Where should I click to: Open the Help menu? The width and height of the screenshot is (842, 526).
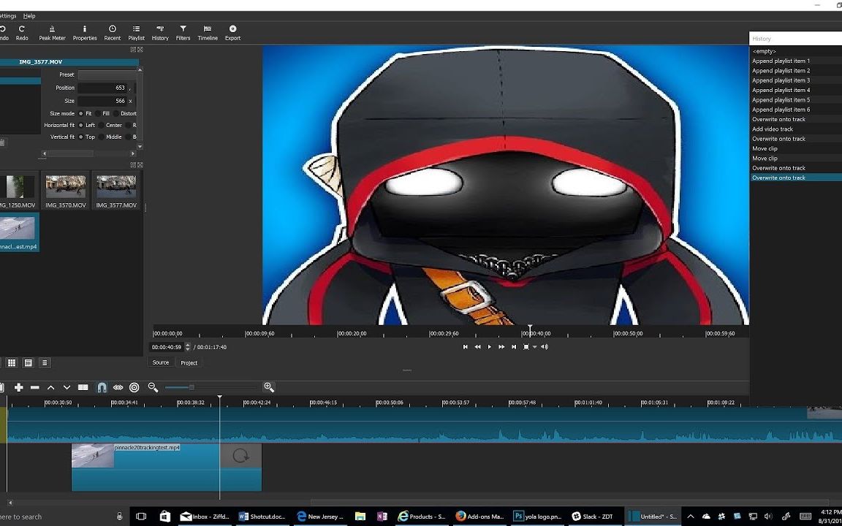coord(29,15)
